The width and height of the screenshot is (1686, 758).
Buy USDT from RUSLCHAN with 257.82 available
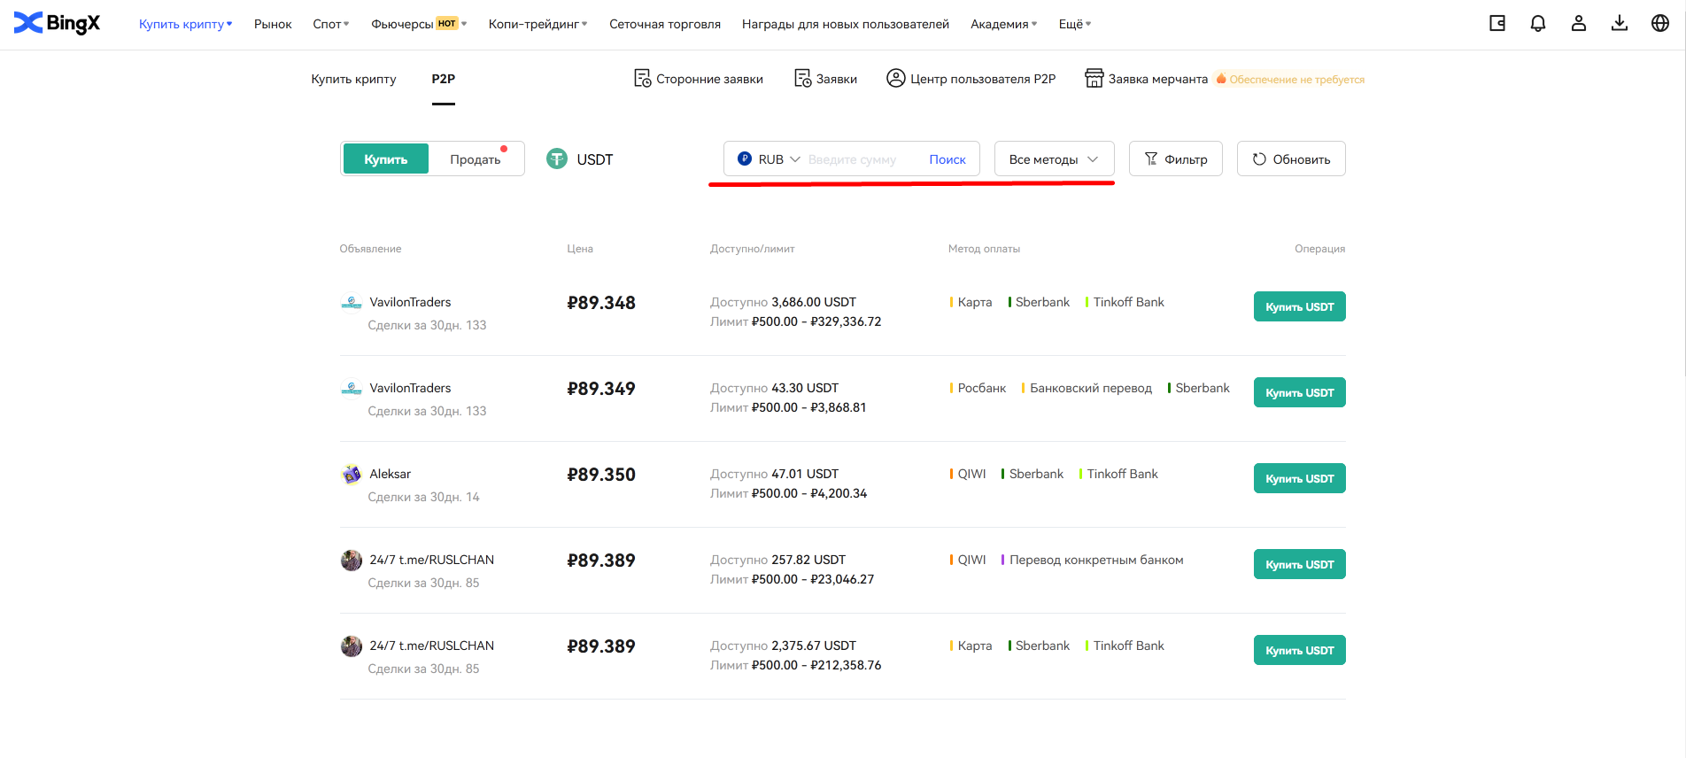1299,564
